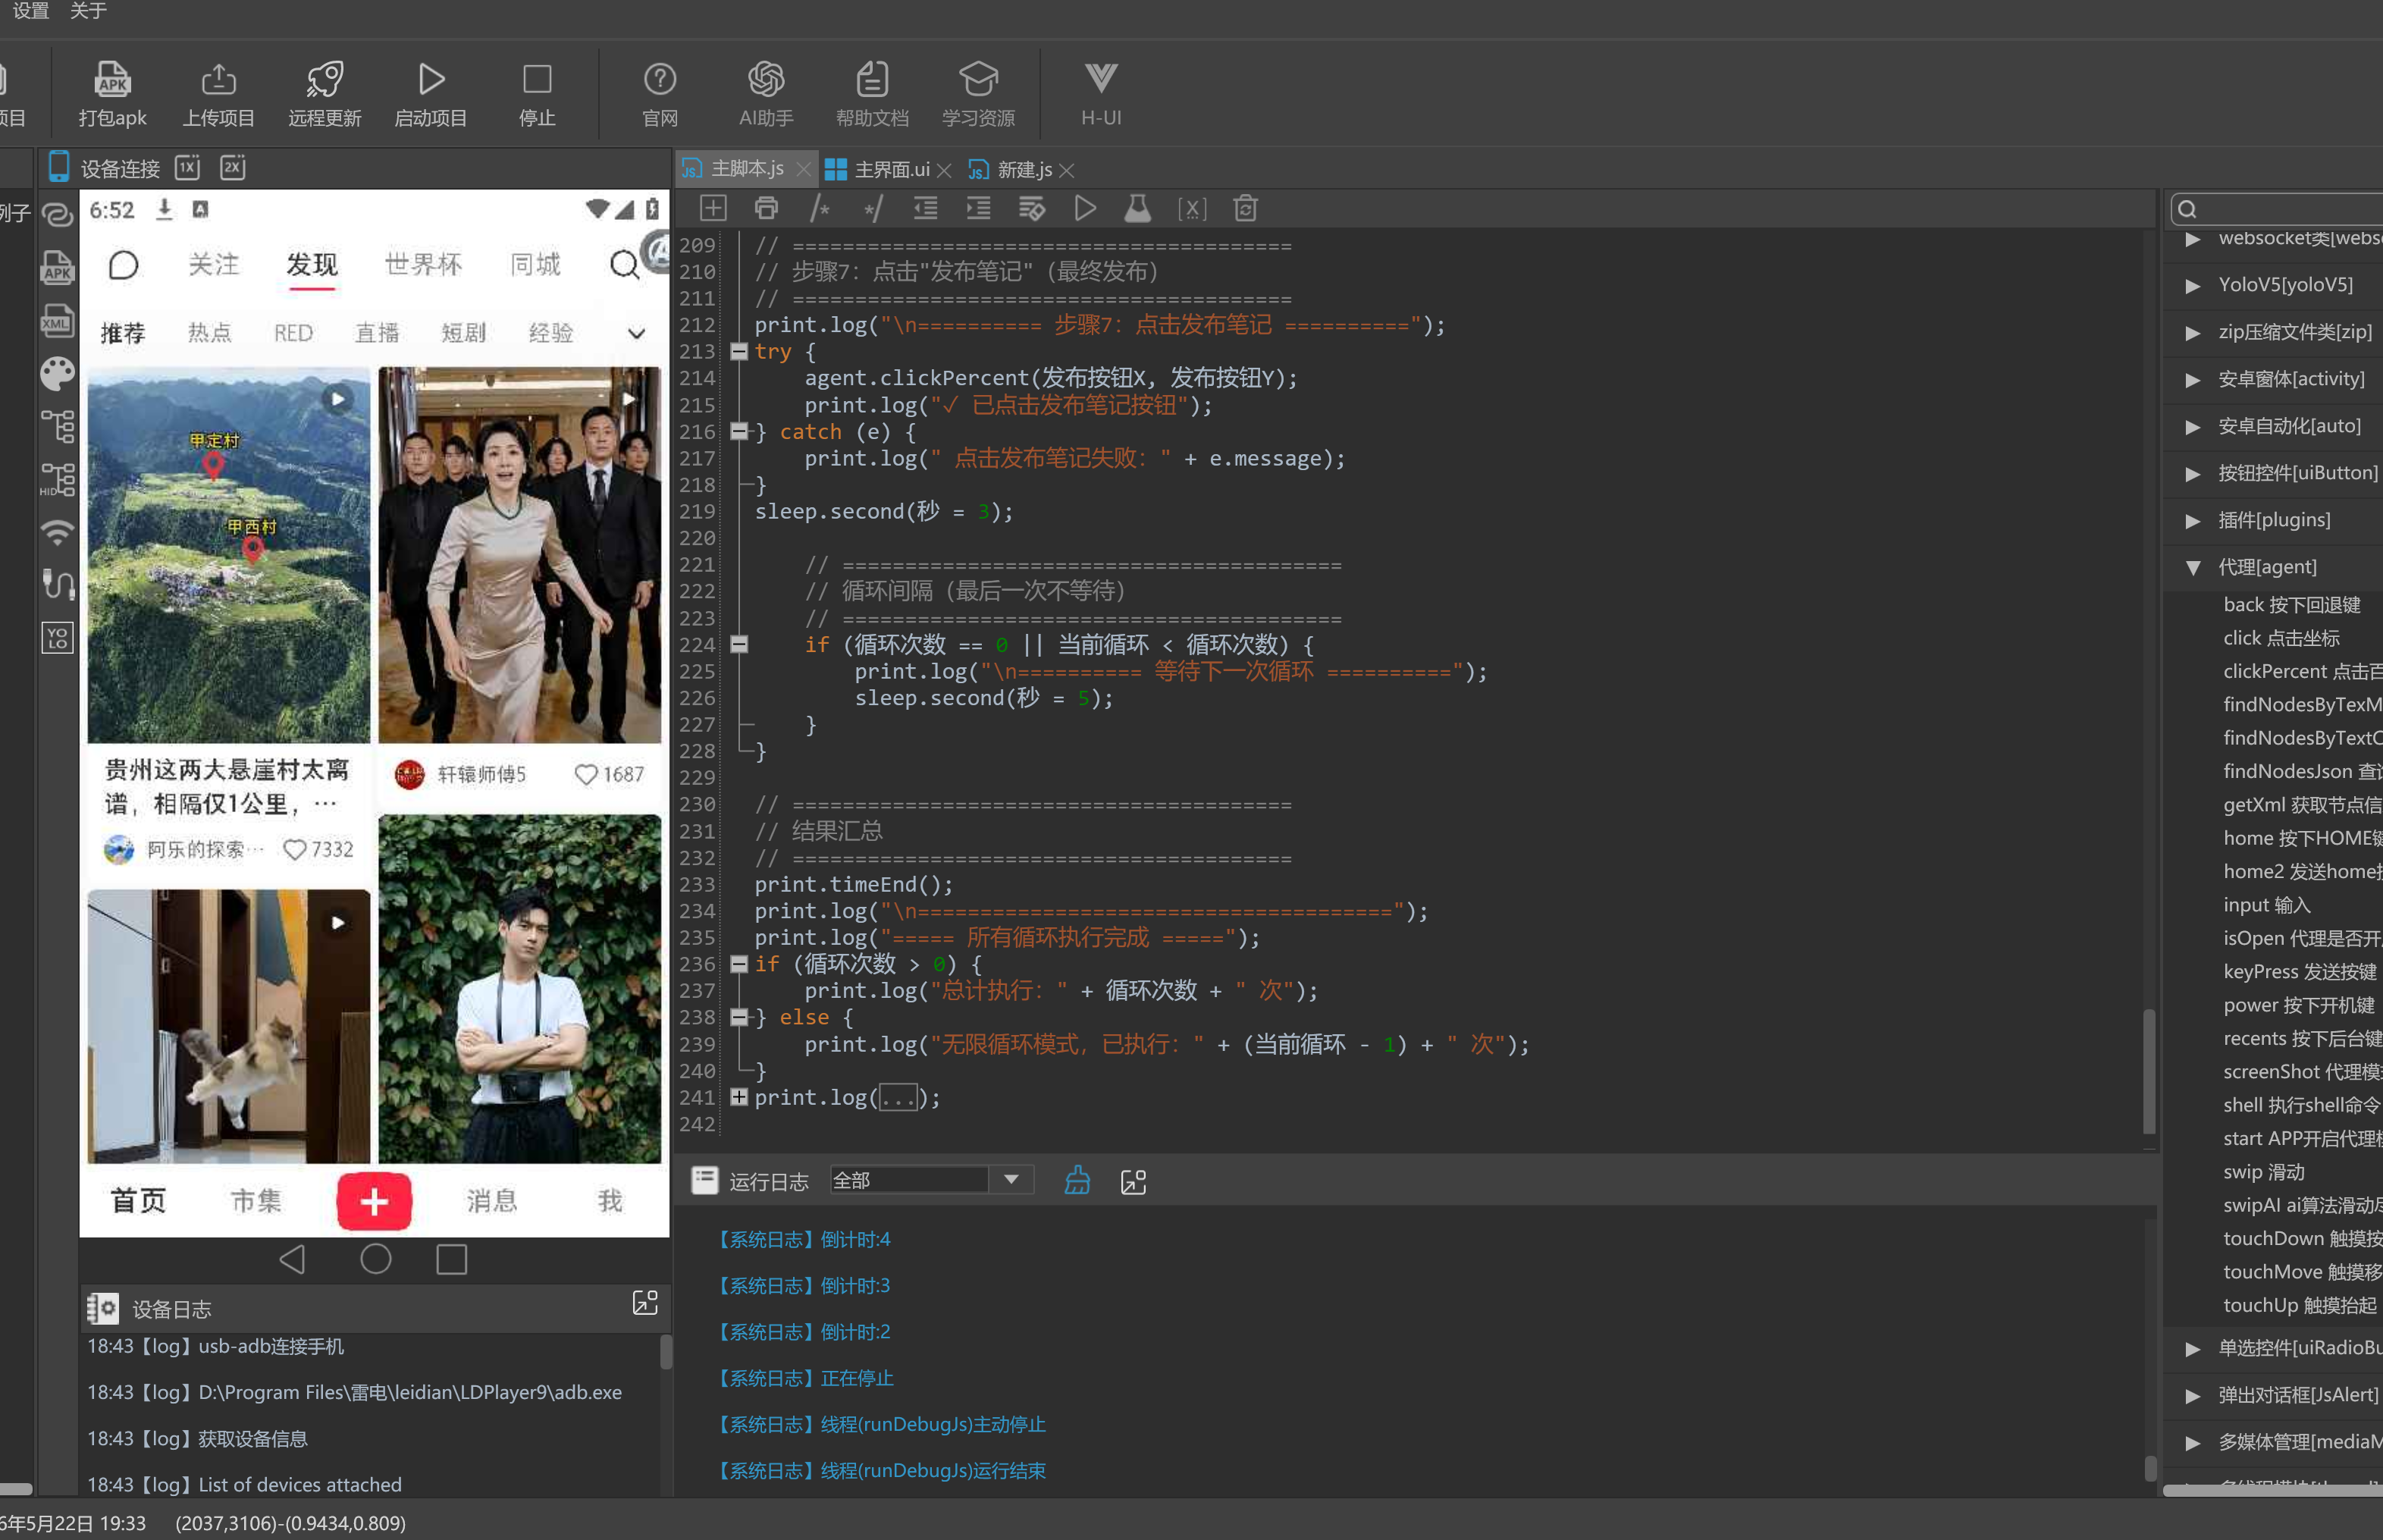Clear the run log with broom icon
Screen dimensions: 2383x1540
(x=1077, y=1181)
